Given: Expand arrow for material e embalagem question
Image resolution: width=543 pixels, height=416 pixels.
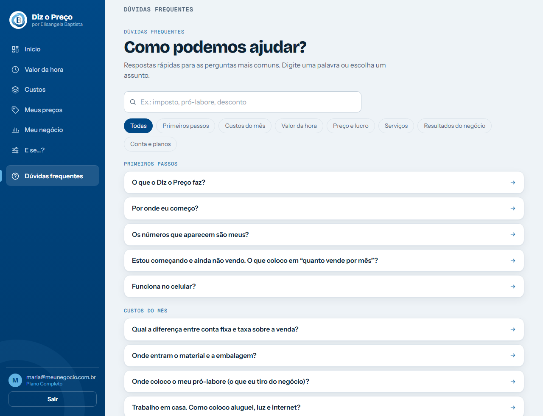Looking at the screenshot, I should tap(513, 355).
